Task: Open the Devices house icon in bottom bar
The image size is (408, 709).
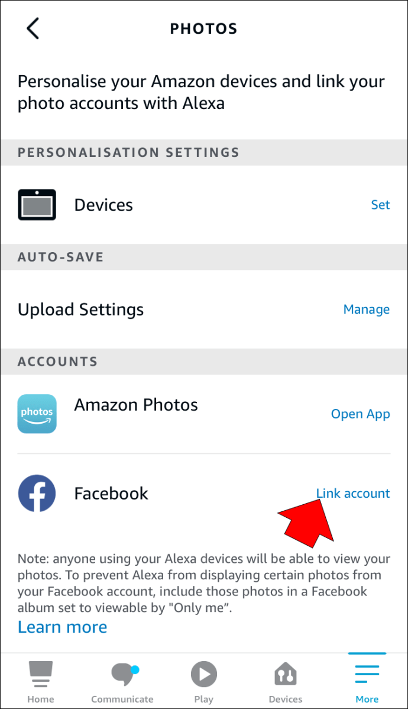Action: 286,675
